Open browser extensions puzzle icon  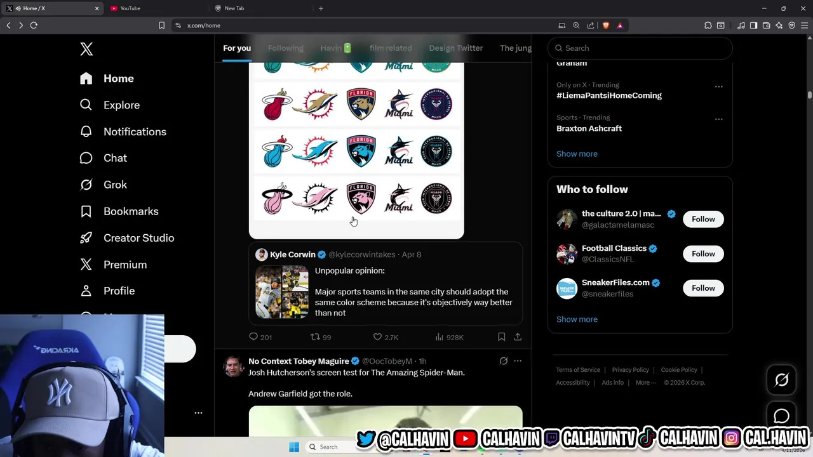coord(708,25)
